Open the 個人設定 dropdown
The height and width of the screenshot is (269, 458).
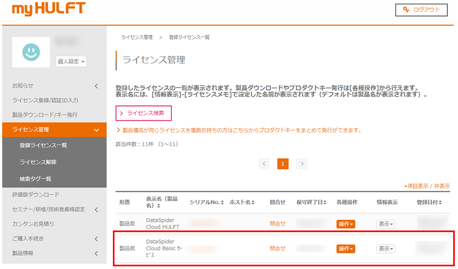(x=71, y=62)
